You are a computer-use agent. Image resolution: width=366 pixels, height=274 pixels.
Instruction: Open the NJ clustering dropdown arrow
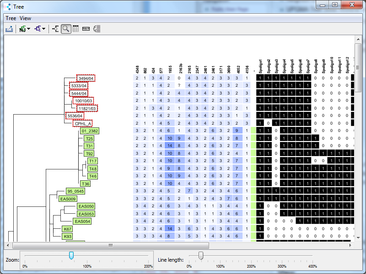29,29
